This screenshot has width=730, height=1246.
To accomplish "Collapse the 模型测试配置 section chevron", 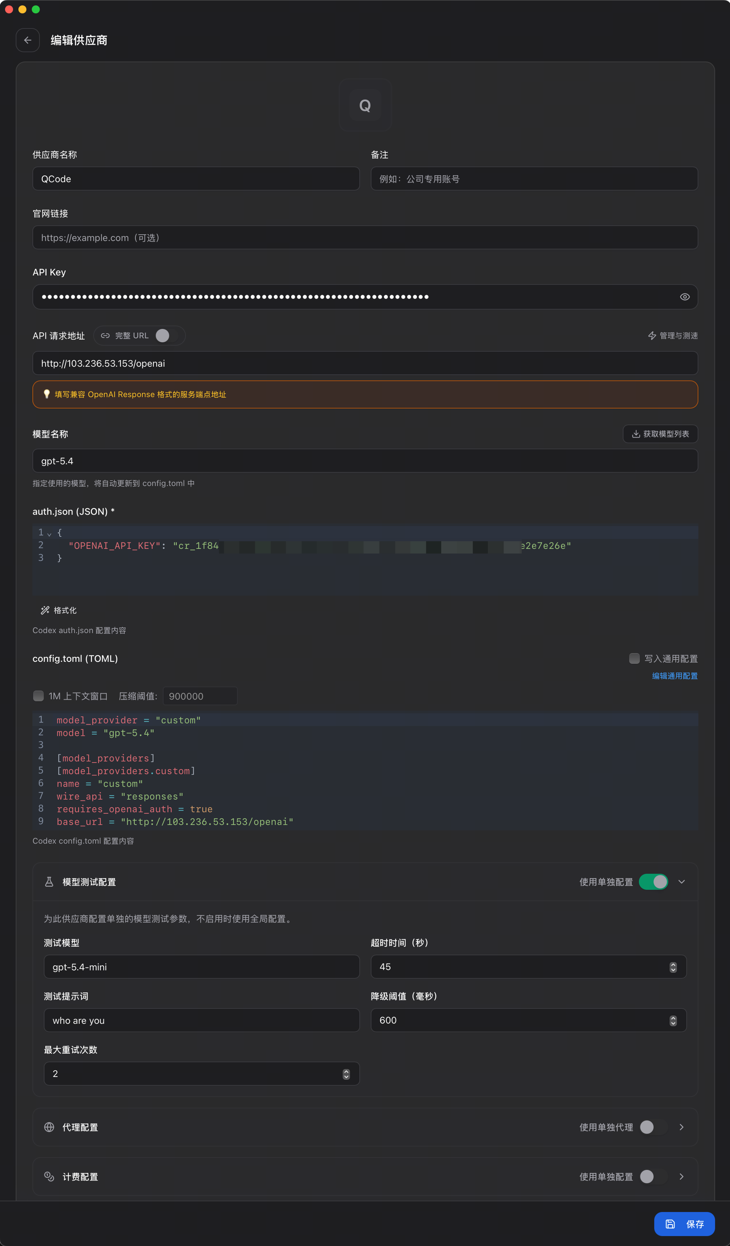I will (681, 882).
